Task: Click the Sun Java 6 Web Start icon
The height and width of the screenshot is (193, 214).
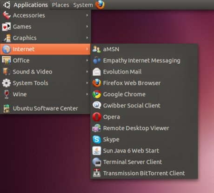Action: [x=97, y=151]
